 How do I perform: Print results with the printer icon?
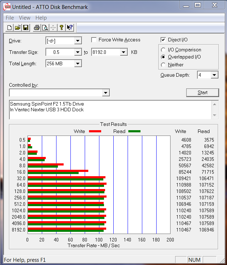tap(37, 27)
